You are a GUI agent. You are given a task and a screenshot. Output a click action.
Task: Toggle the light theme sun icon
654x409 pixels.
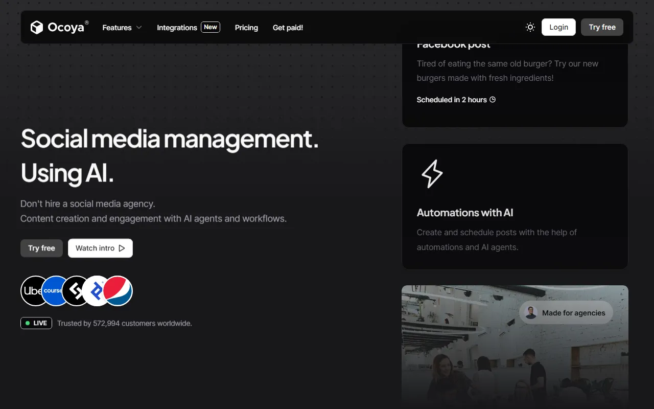click(x=530, y=27)
